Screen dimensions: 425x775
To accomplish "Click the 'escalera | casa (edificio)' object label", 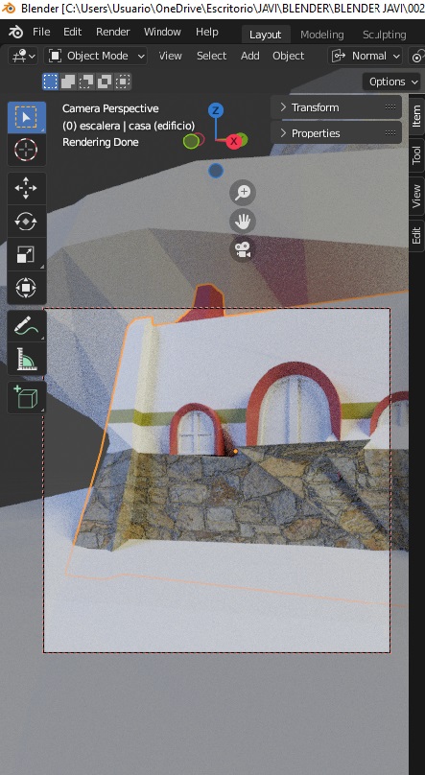I will pyautogui.click(x=137, y=126).
